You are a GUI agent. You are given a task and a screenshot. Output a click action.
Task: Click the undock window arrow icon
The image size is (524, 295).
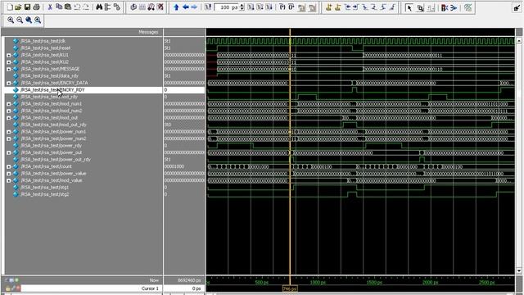[517, 7]
